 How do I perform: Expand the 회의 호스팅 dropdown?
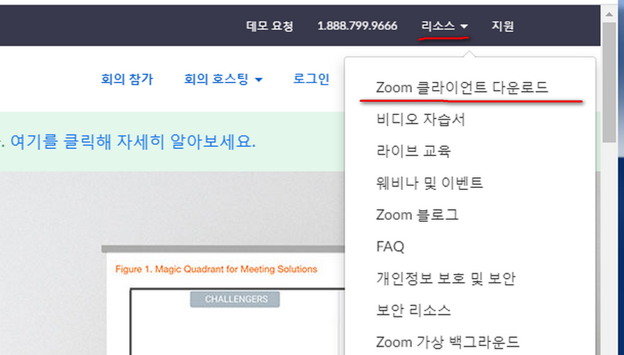(223, 79)
